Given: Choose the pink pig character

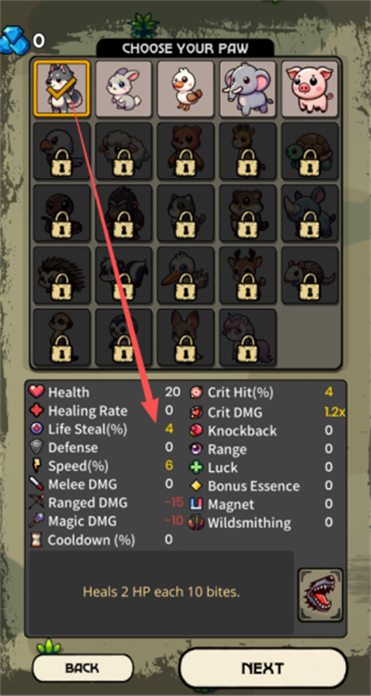Looking at the screenshot, I should coord(310,88).
